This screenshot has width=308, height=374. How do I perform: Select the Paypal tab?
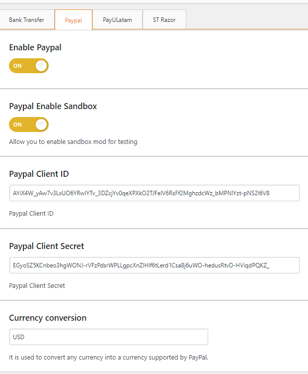(x=74, y=20)
